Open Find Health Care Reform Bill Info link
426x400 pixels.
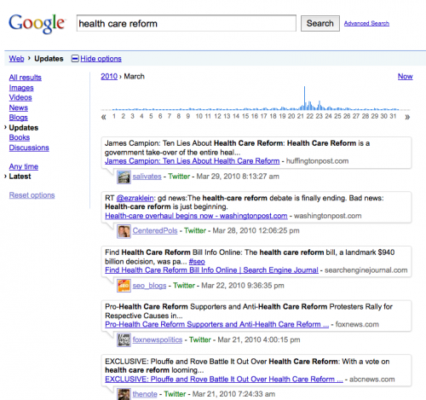[x=211, y=270]
